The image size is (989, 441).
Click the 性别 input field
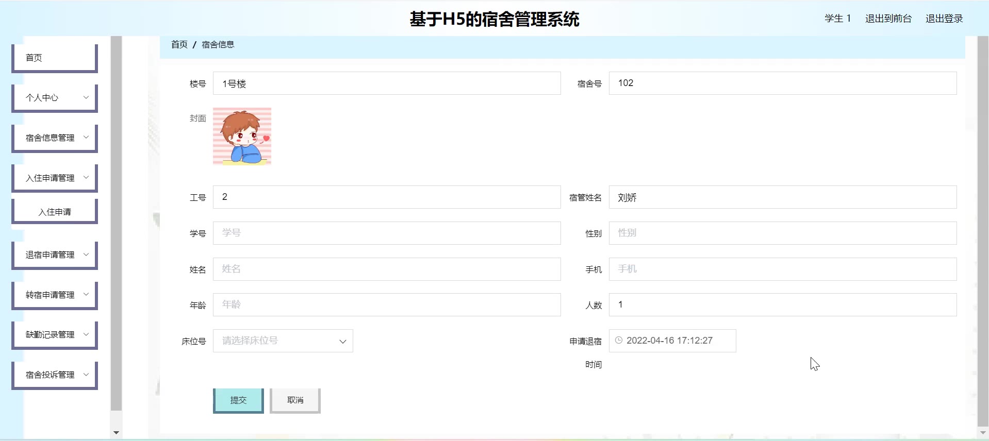(x=783, y=233)
